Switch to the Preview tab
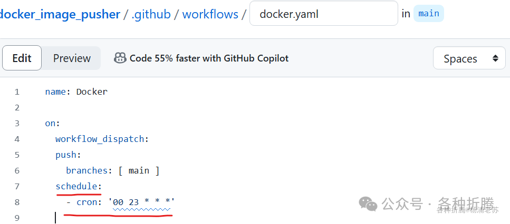This screenshot has width=510, height=224. point(72,58)
